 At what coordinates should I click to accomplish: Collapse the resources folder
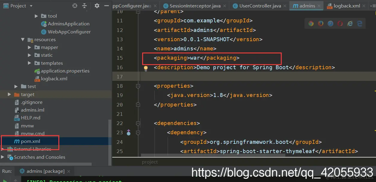(x=23, y=40)
